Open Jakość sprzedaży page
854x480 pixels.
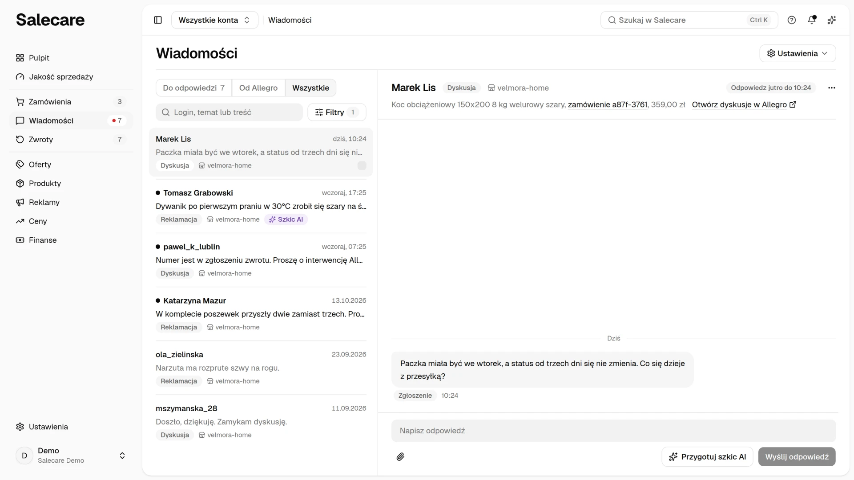click(71, 77)
